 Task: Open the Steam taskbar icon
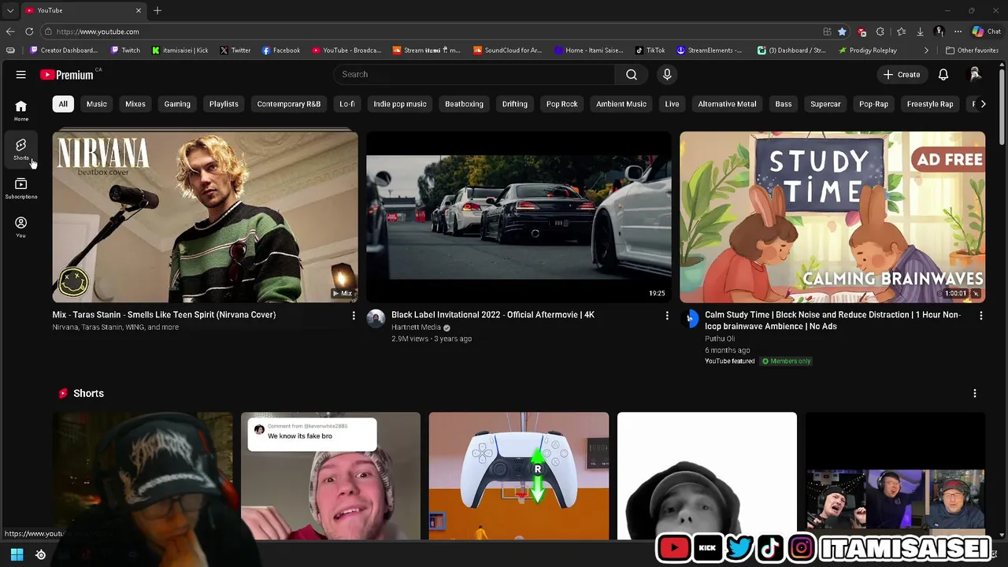pos(41,554)
